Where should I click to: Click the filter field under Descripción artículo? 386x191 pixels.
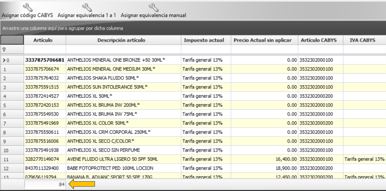tap(123, 49)
